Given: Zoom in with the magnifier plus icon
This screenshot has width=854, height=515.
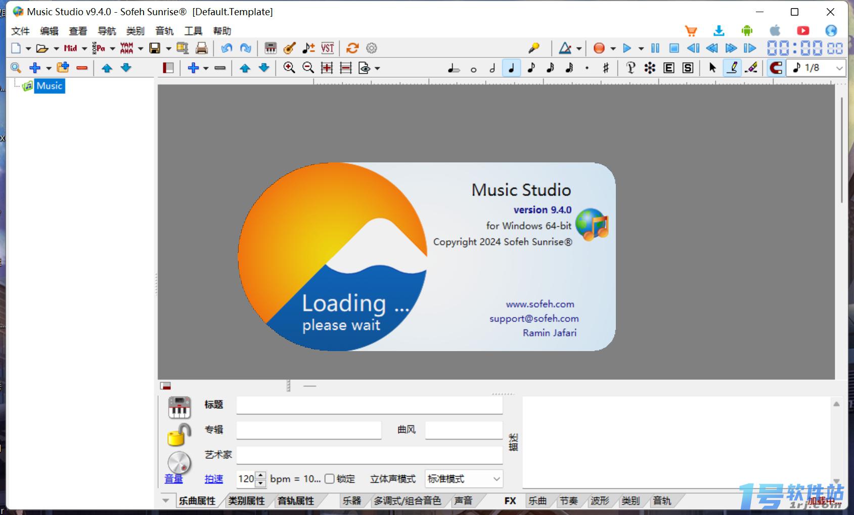Looking at the screenshot, I should pos(289,68).
